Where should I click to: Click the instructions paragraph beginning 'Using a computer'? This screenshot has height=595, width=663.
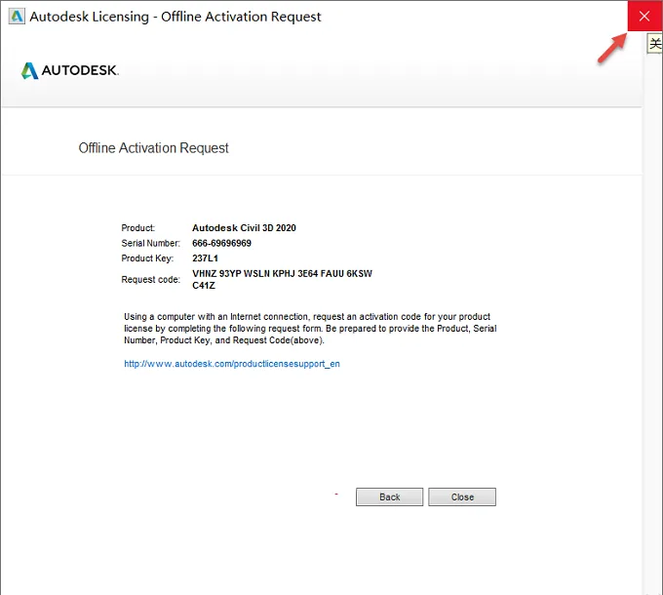310,329
